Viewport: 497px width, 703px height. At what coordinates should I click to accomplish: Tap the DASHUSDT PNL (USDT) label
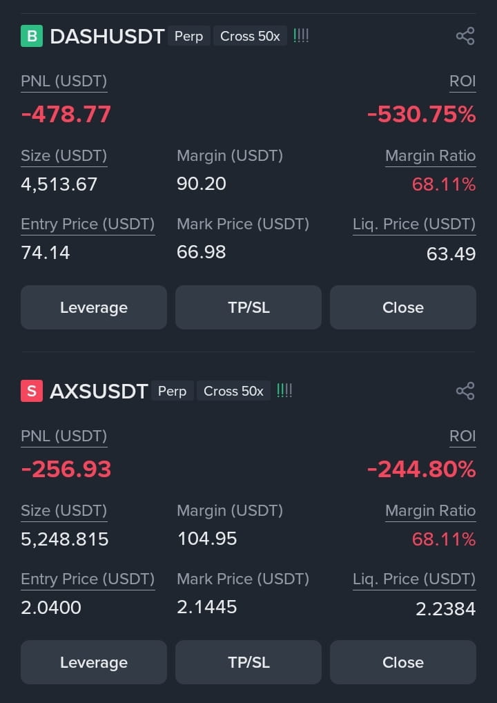64,81
